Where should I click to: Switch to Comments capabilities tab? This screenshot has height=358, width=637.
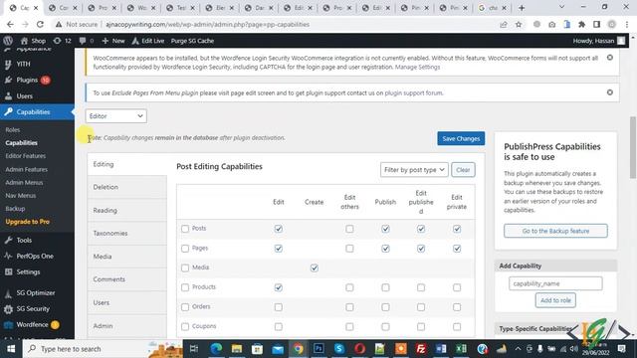click(127, 279)
